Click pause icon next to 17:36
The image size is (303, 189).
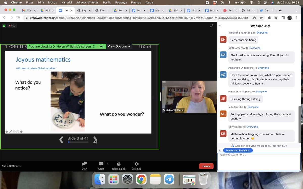pyautogui.click(x=22, y=46)
